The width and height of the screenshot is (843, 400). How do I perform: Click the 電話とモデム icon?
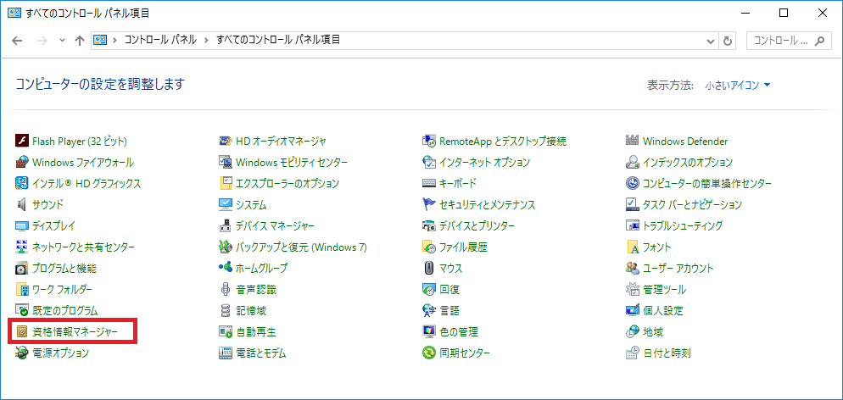click(x=226, y=353)
